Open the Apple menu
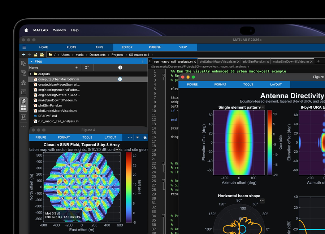325x234 pixels. click(x=26, y=30)
